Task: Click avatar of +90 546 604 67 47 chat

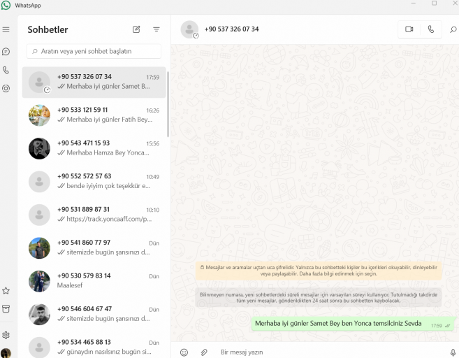Action: (x=39, y=315)
